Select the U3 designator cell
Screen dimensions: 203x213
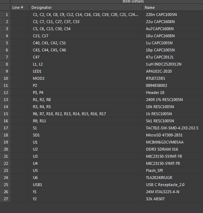tap(86, 156)
